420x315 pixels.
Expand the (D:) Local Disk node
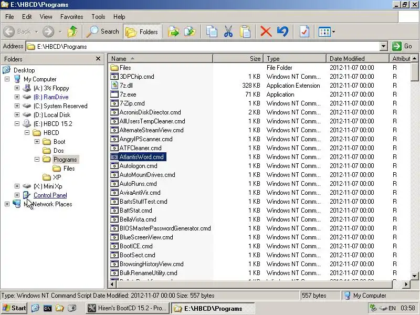coord(17,114)
